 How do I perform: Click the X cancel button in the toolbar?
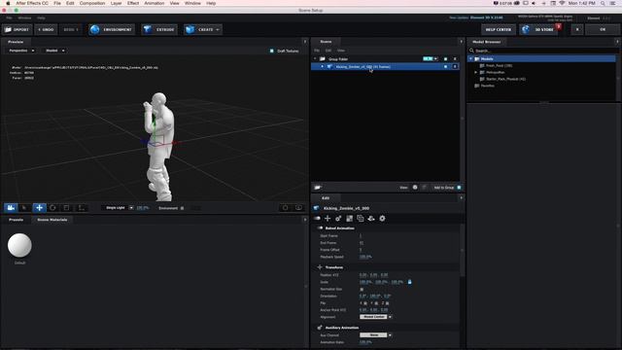pyautogui.click(x=577, y=29)
